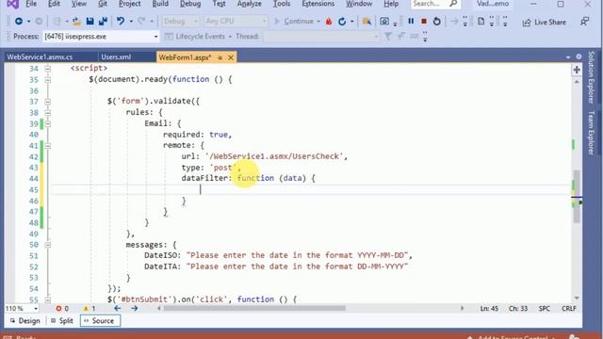Collapse the document ready function at line 35

coord(48,80)
